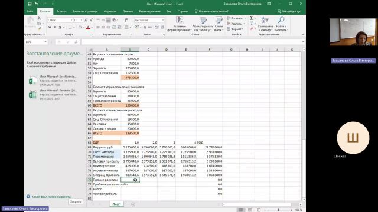Viewport: 378px width, 212px height.
Task: Expand the Name Box dropdown
Action: (45, 42)
